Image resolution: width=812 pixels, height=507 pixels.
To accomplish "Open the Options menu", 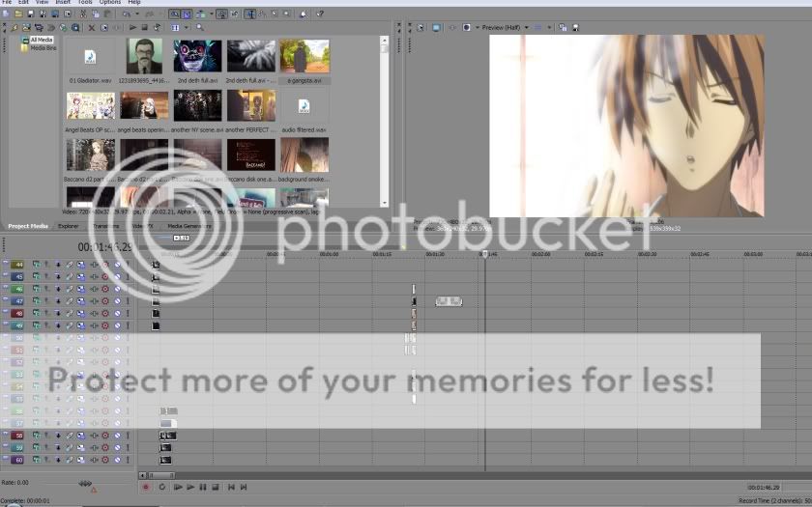I will coord(110,2).
